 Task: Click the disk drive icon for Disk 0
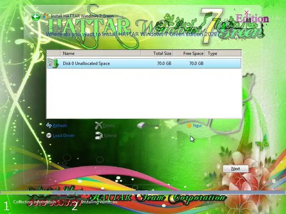53,63
